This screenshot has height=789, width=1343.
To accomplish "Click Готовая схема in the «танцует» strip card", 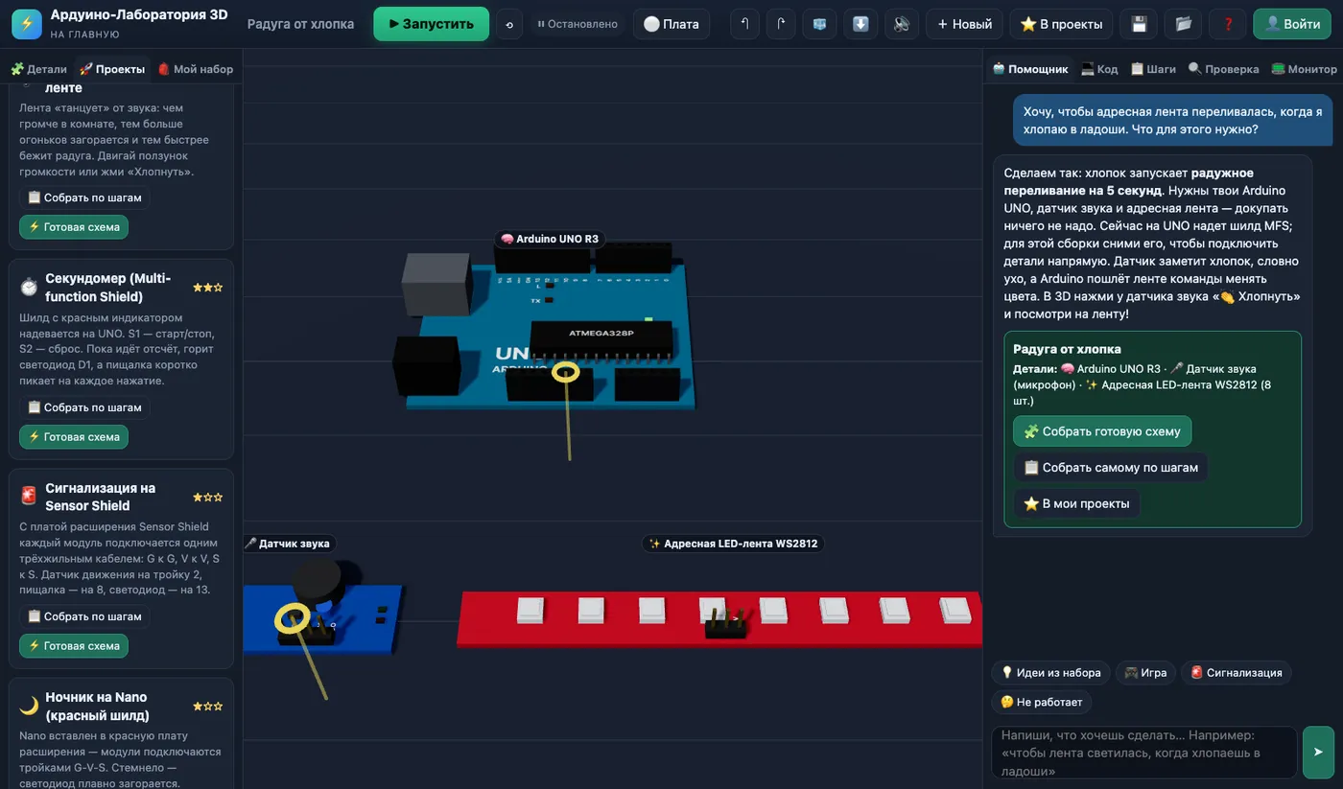I will pyautogui.click(x=74, y=227).
